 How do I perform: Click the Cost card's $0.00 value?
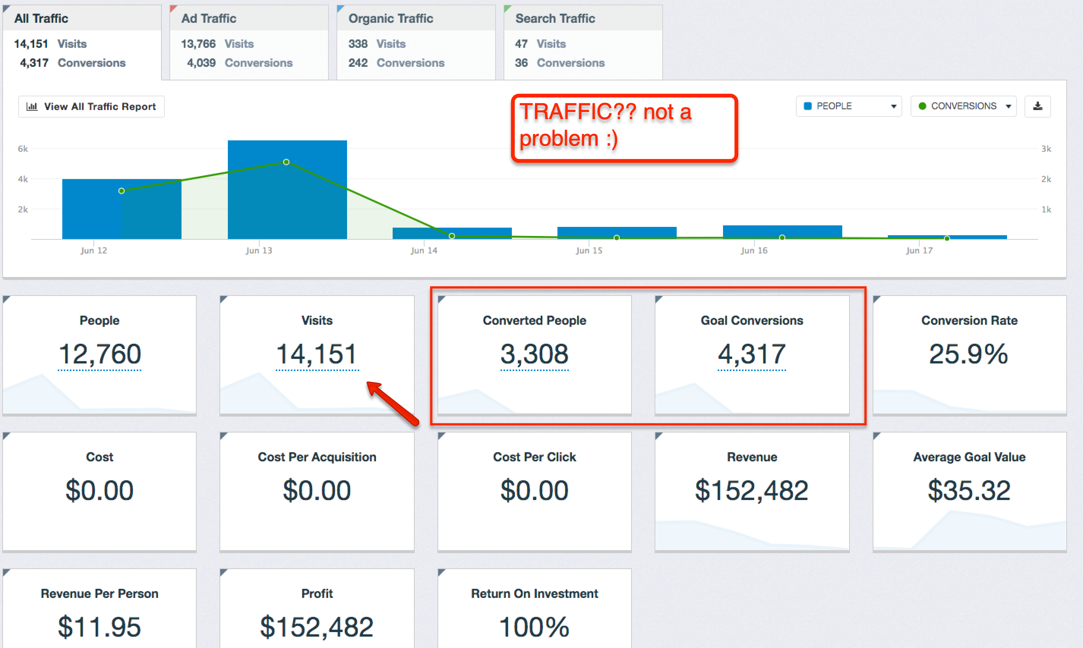click(x=99, y=491)
